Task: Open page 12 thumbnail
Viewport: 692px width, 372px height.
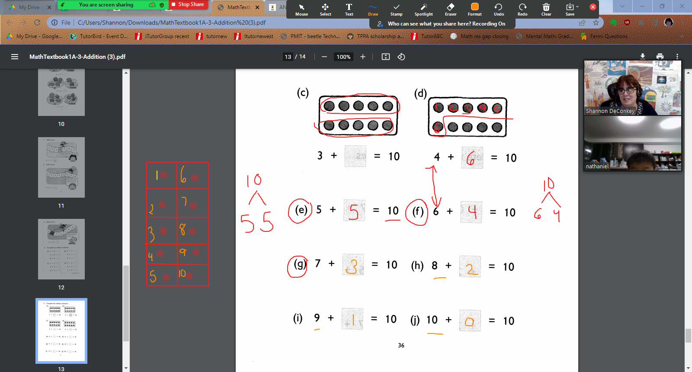Action: pos(61,249)
